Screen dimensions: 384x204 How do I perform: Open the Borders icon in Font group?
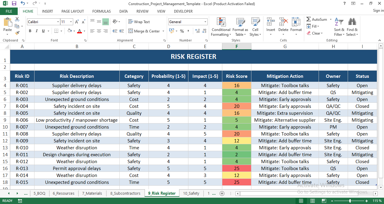pyautogui.click(x=56, y=31)
